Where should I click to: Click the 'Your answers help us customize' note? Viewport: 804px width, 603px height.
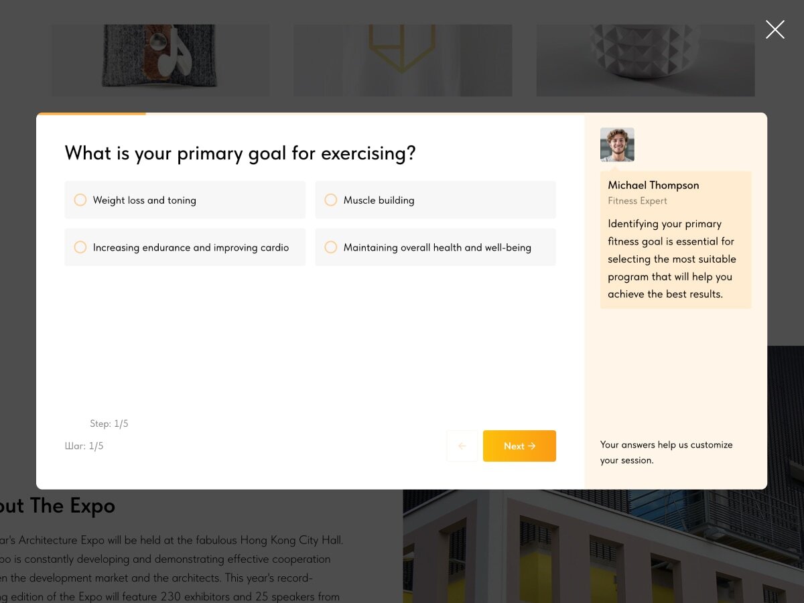click(x=666, y=452)
